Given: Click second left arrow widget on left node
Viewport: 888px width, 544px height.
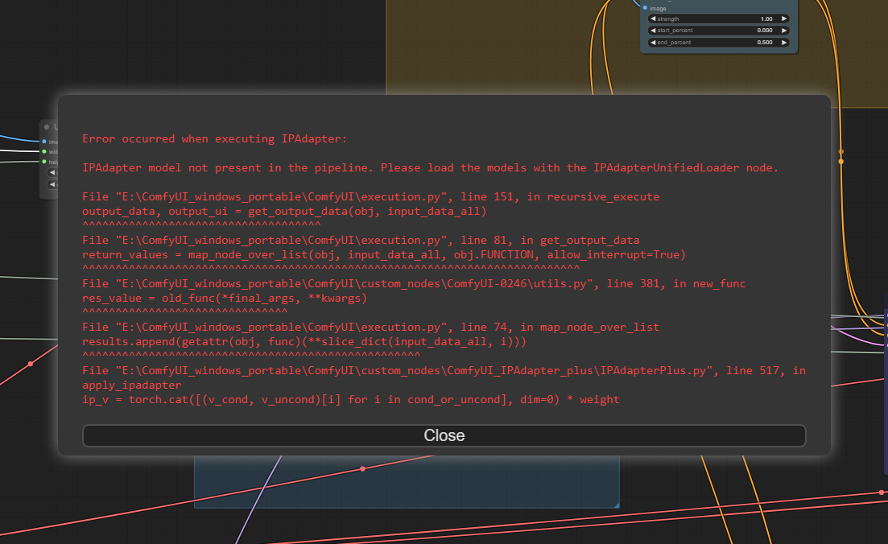Looking at the screenshot, I should [52, 184].
